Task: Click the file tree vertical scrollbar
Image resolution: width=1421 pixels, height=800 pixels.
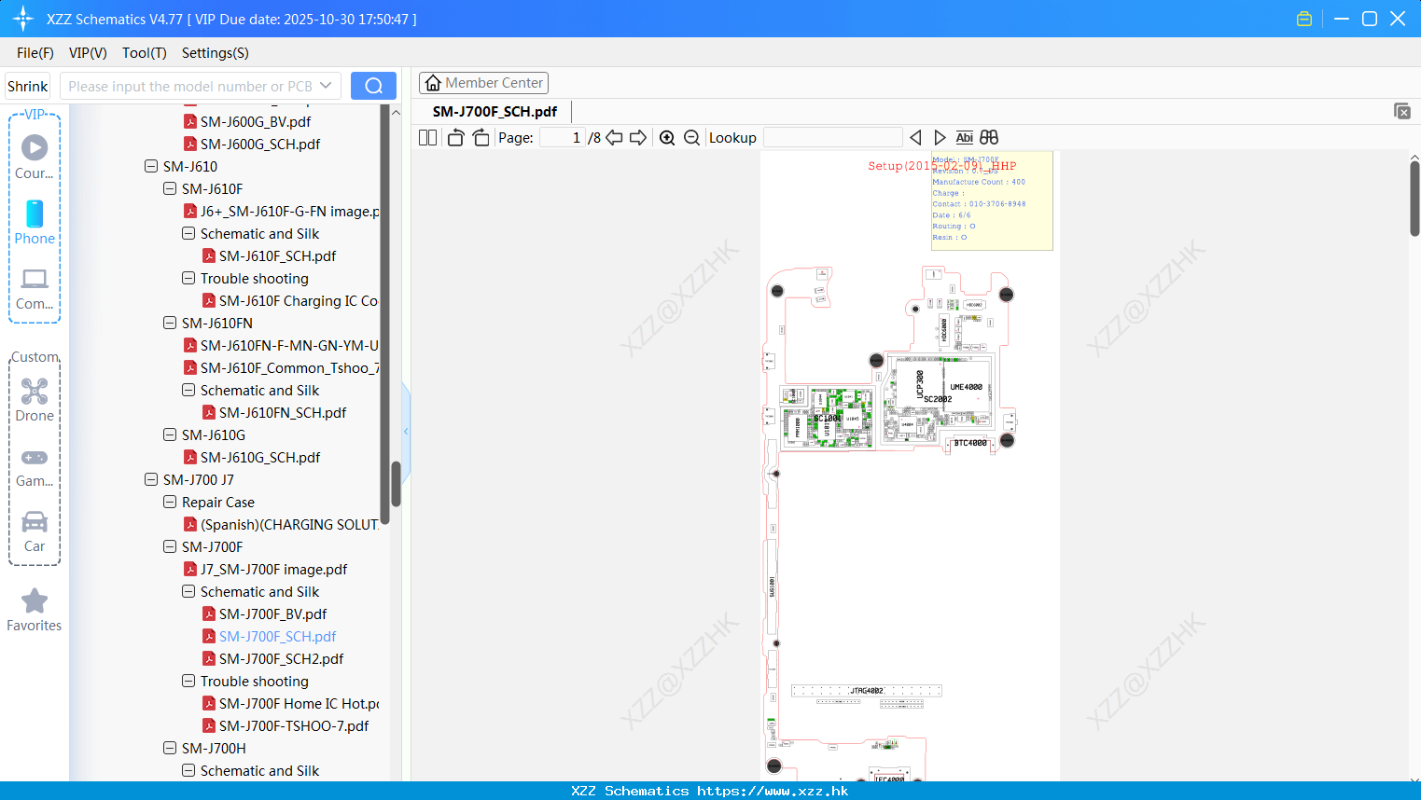Action: [x=396, y=484]
